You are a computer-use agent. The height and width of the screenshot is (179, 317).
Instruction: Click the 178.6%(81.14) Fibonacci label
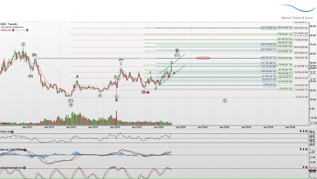(285, 34)
